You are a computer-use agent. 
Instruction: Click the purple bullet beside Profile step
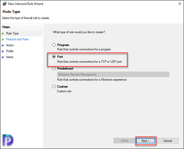(3, 51)
